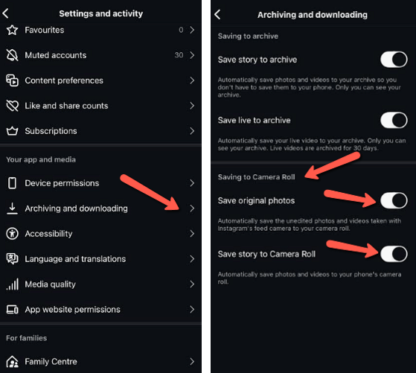Open the Muted accounts count 30
This screenshot has width=416, height=373.
(x=179, y=55)
